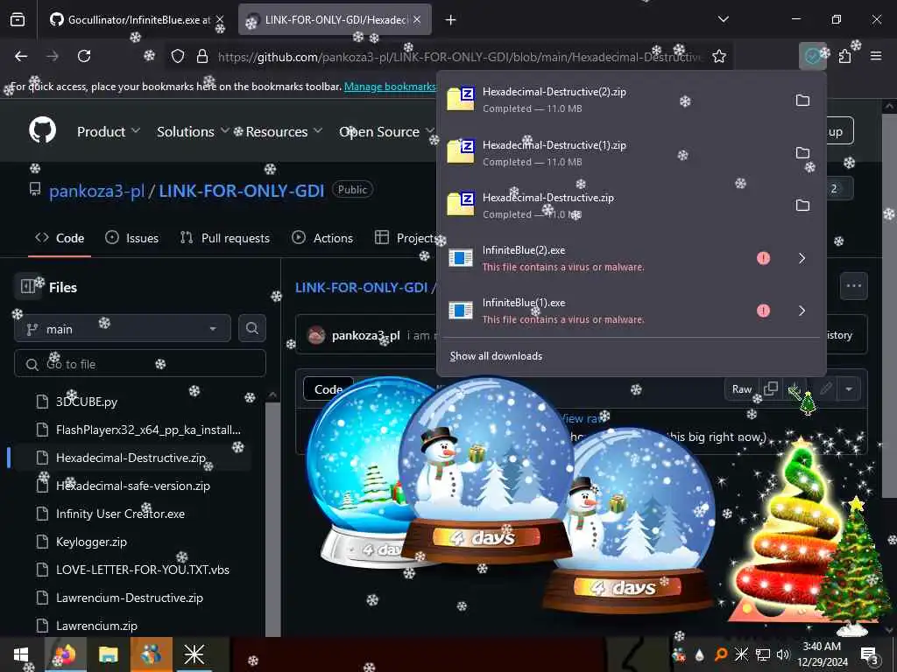Viewport: 897px width, 672px height.
Task: Click the Manage bookmarks link
Action: (390, 87)
